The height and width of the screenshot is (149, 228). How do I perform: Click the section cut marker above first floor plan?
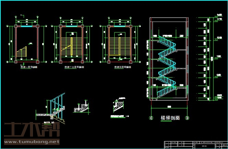click(22, 15)
